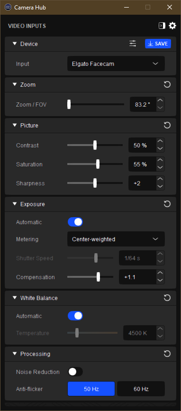Screen dimensions: 181x411
Task: Open the Metering mode dropdown
Action: 116,239
